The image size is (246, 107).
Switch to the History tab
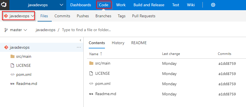[118, 43]
